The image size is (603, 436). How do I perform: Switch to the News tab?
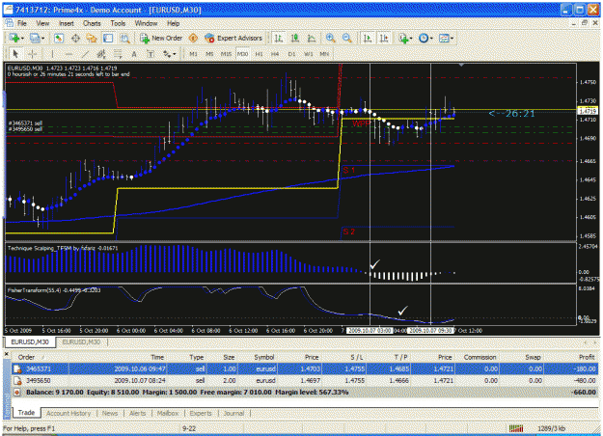[x=110, y=413]
